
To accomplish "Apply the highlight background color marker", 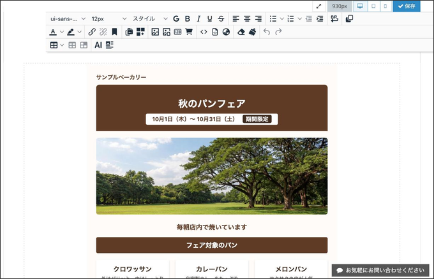I will click(x=71, y=32).
